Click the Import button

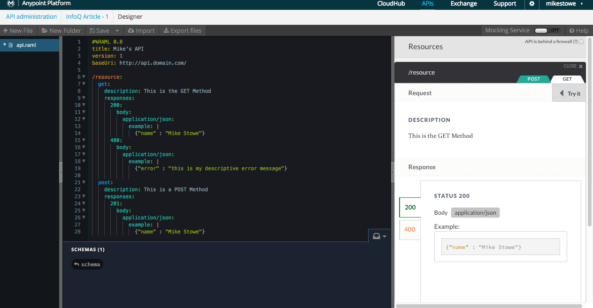(x=141, y=30)
